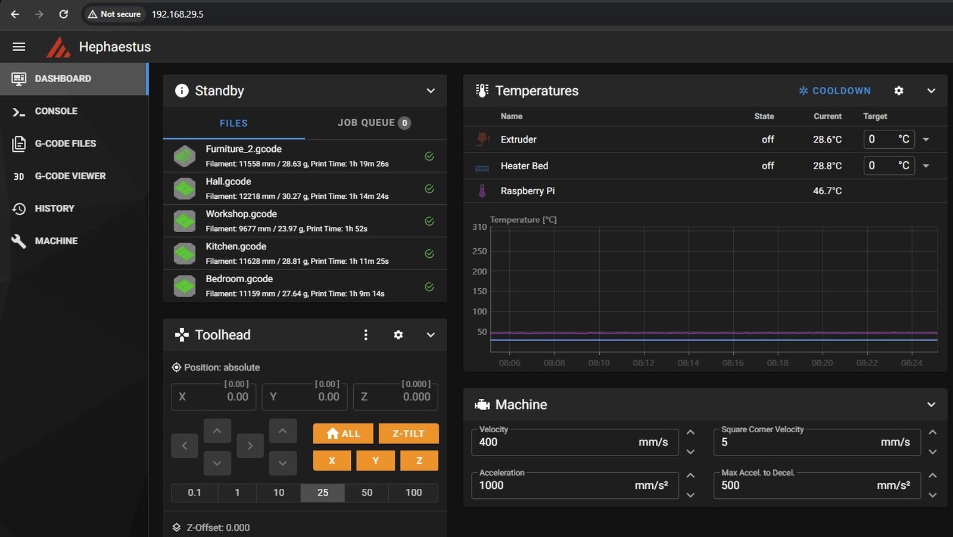The width and height of the screenshot is (953, 537).
Task: Reload the page with browser refresh icon
Action: tap(63, 14)
